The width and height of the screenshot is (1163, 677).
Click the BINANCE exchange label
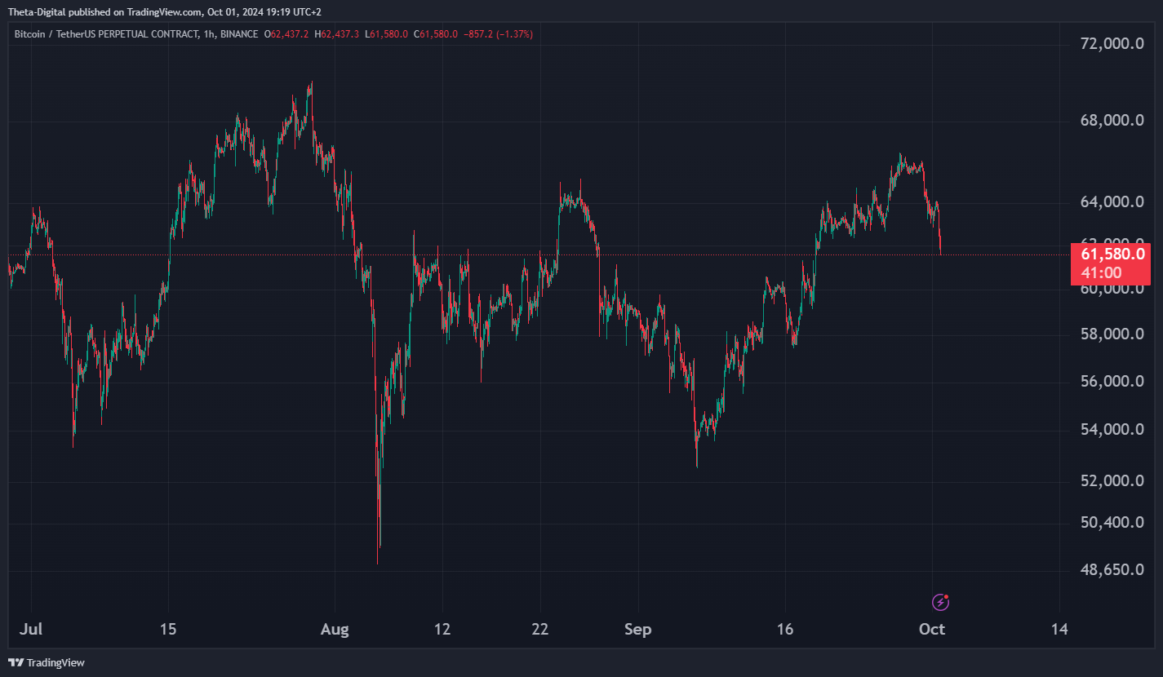tap(237, 34)
